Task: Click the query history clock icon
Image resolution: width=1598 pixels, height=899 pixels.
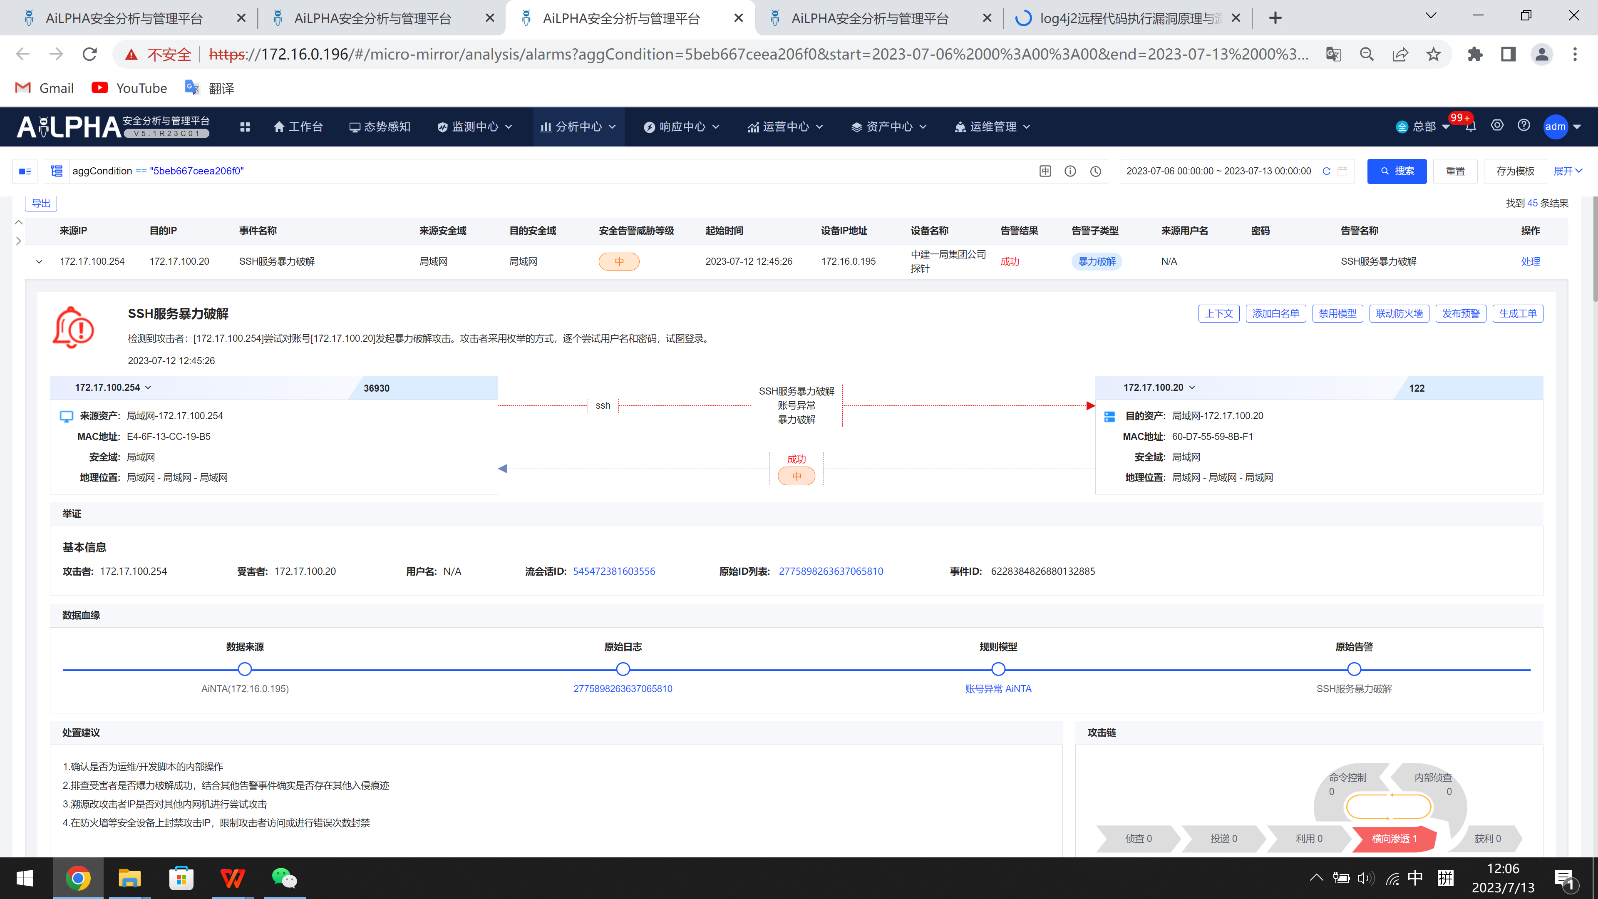Action: [1096, 171]
